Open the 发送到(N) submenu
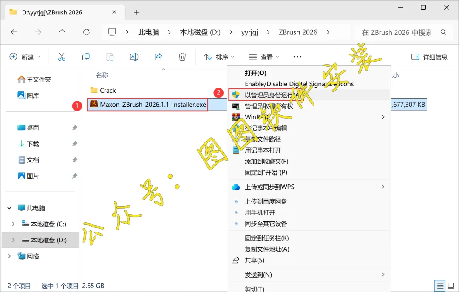 tap(309, 275)
